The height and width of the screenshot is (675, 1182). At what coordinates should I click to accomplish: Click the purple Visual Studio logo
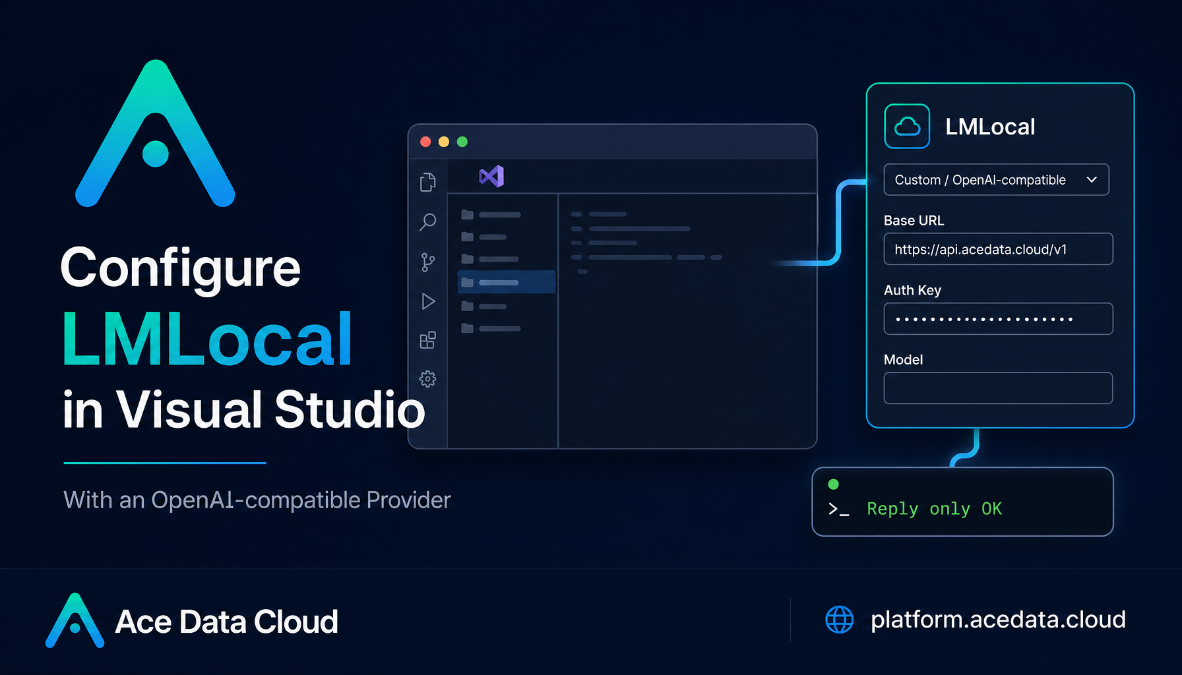492,176
